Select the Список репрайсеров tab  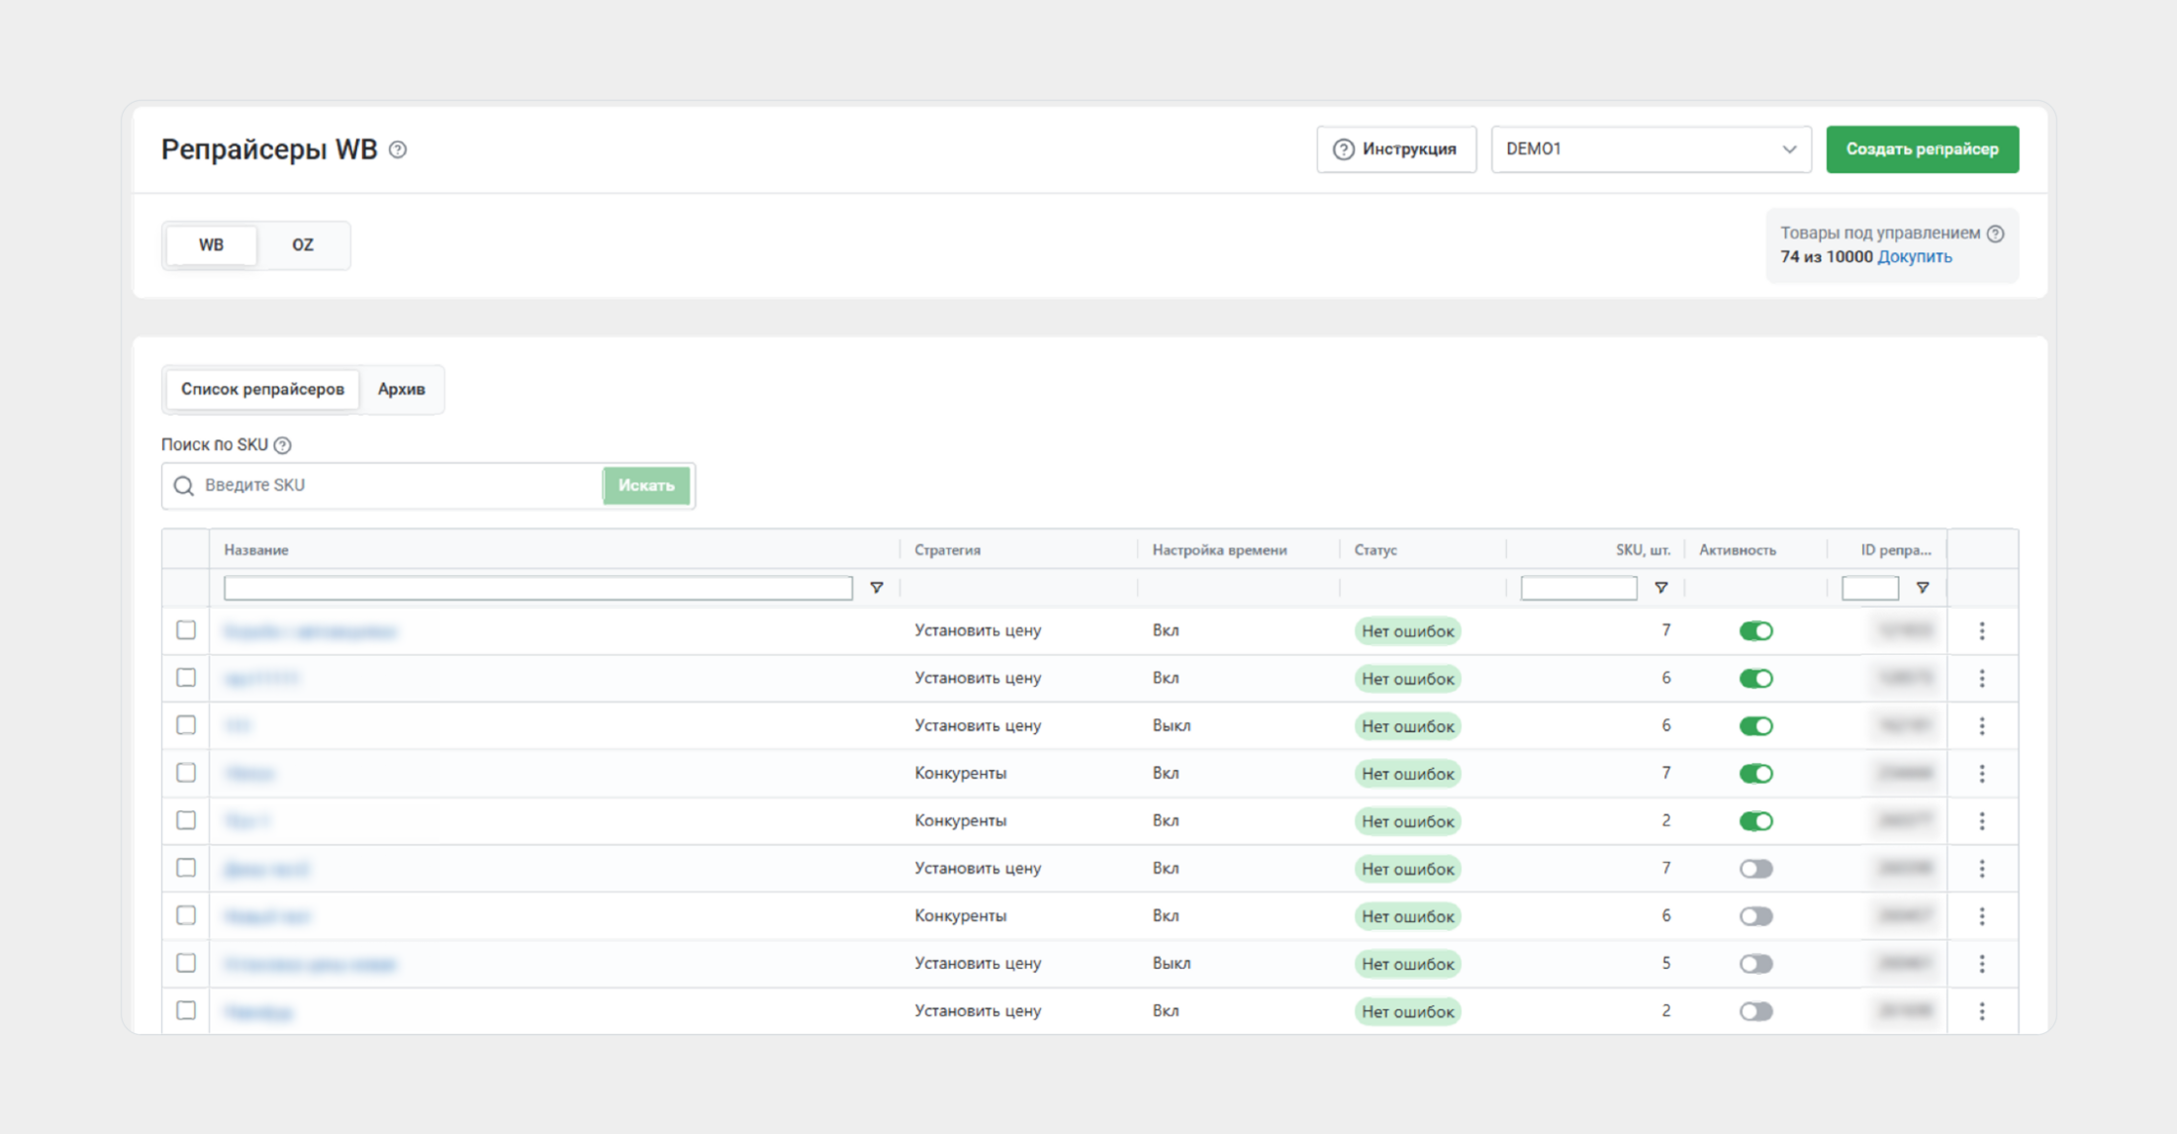pos(262,390)
